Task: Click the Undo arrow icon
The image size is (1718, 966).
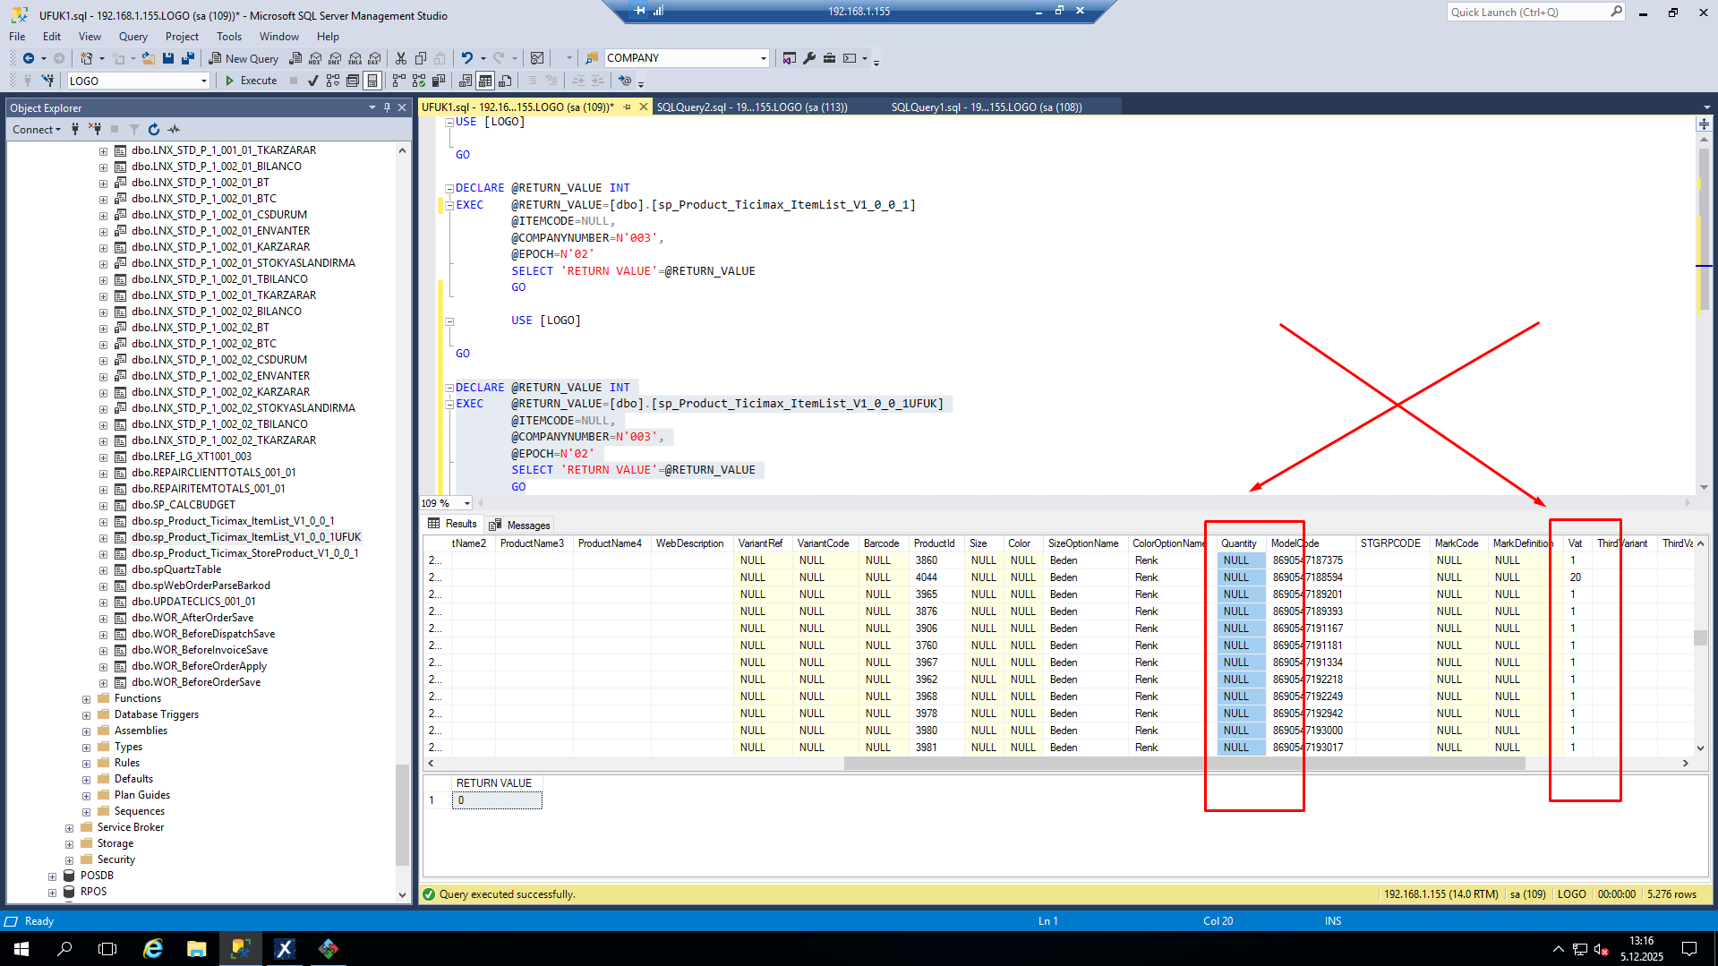Action: [466, 58]
